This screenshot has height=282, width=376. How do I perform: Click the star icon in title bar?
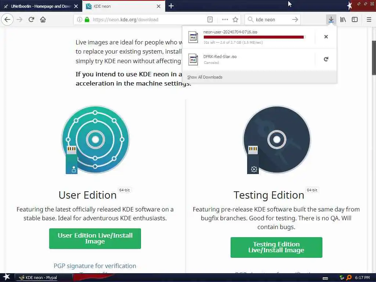pyautogui.click(x=350, y=6)
